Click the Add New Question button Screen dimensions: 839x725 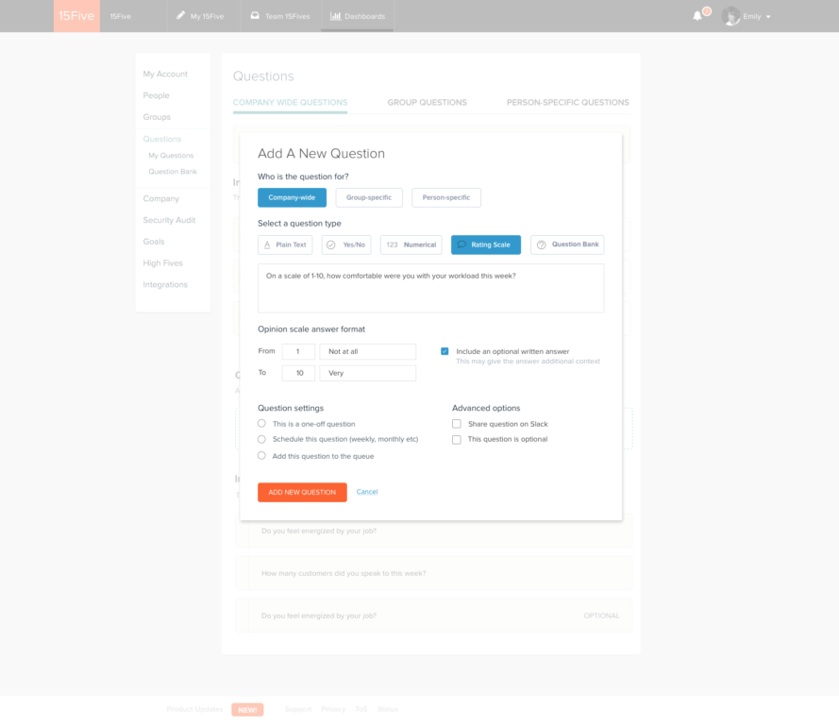coord(302,492)
